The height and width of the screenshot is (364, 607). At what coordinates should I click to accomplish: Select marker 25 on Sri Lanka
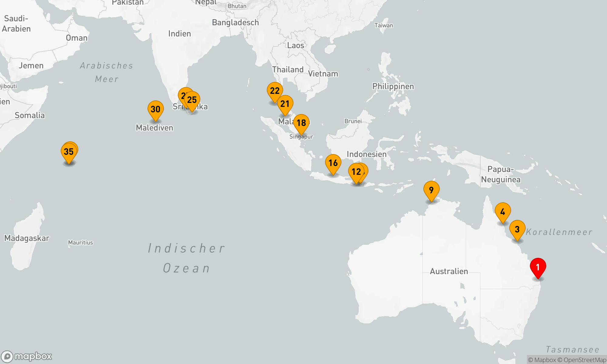point(193,100)
